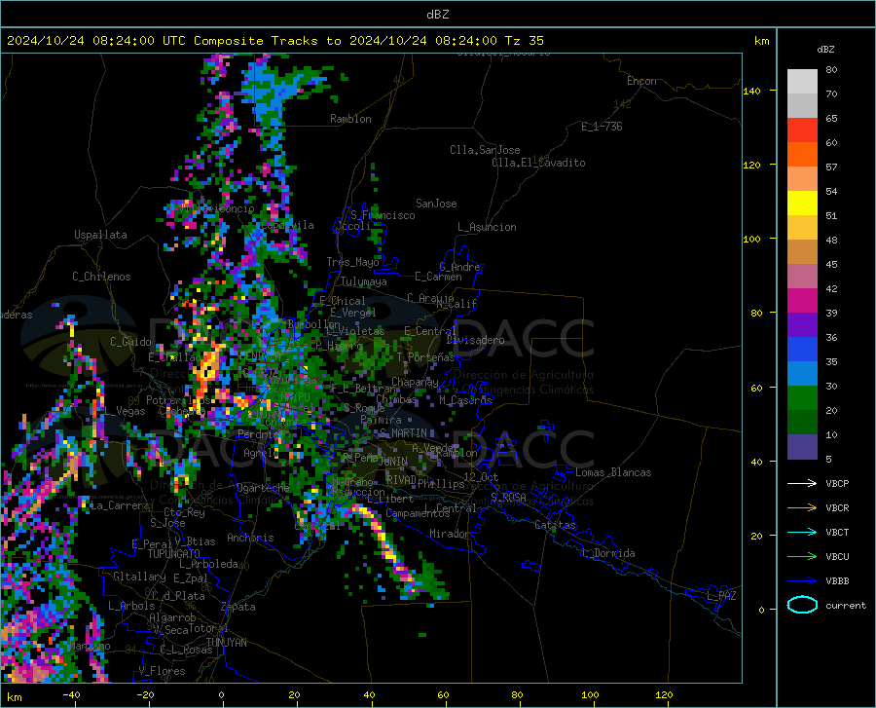Viewport: 876px width, 708px height.
Task: Click the S_MARTIN town label
Action: click(x=403, y=433)
